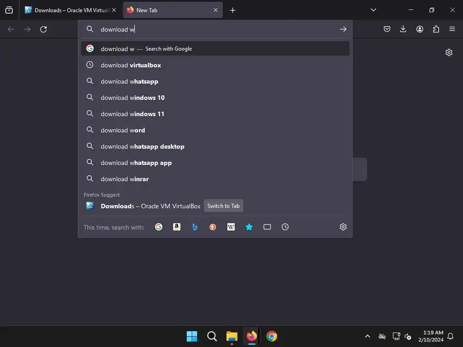
Task: Search bookmarks with star icon
Action: 249,227
